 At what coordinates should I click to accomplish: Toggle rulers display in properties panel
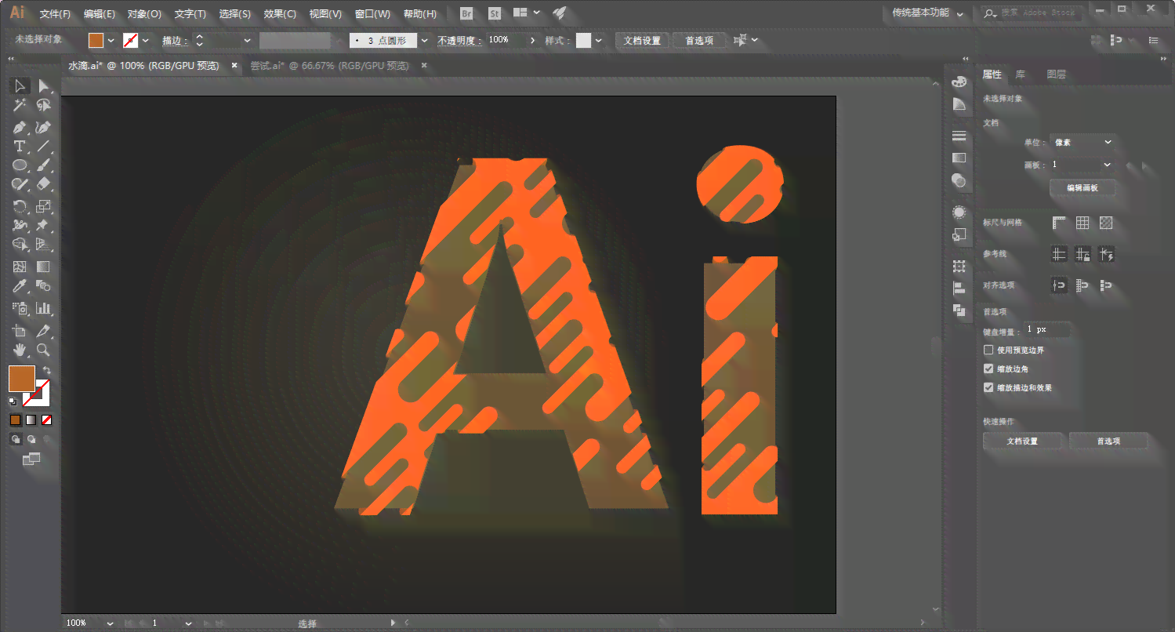pos(1060,223)
